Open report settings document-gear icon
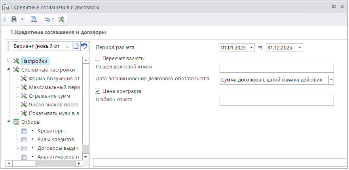 pyautogui.click(x=34, y=19)
